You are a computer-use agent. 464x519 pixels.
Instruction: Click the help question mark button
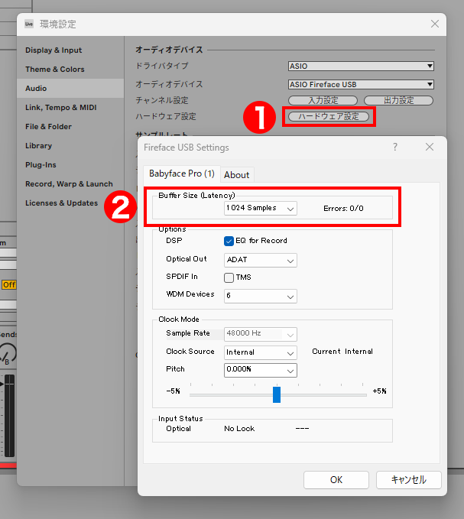[x=395, y=147]
